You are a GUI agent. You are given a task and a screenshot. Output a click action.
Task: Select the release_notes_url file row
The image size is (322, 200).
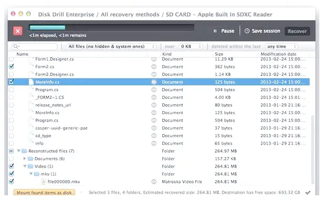click(159, 105)
